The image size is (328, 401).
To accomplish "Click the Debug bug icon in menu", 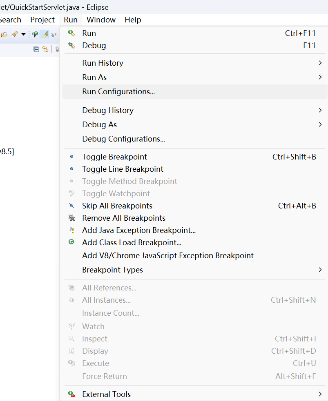I will pyautogui.click(x=71, y=46).
